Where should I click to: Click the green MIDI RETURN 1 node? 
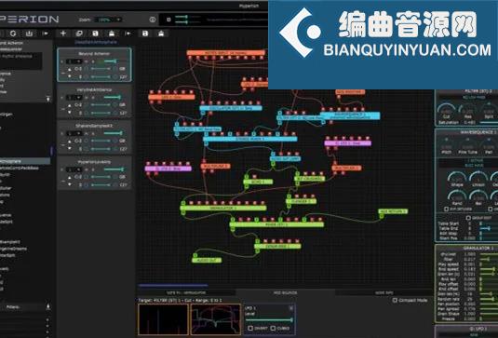[x=393, y=211]
